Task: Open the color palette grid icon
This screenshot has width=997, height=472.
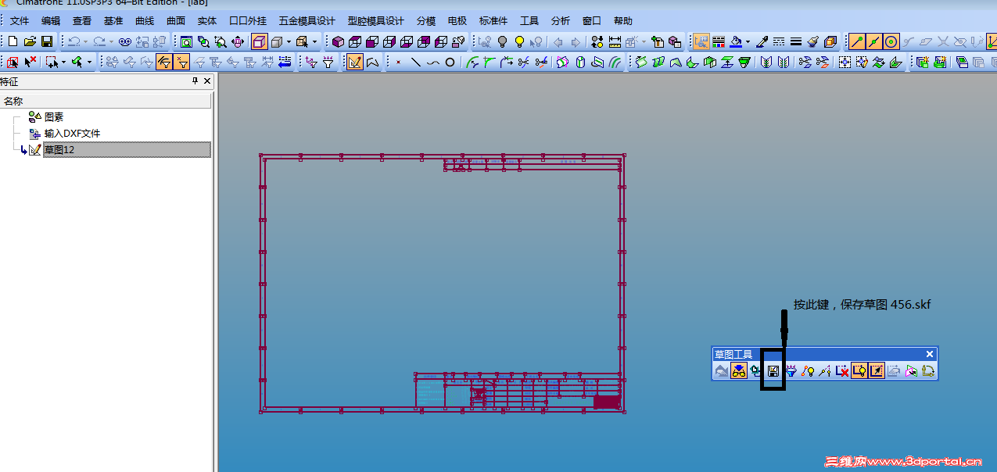Action: 718,41
